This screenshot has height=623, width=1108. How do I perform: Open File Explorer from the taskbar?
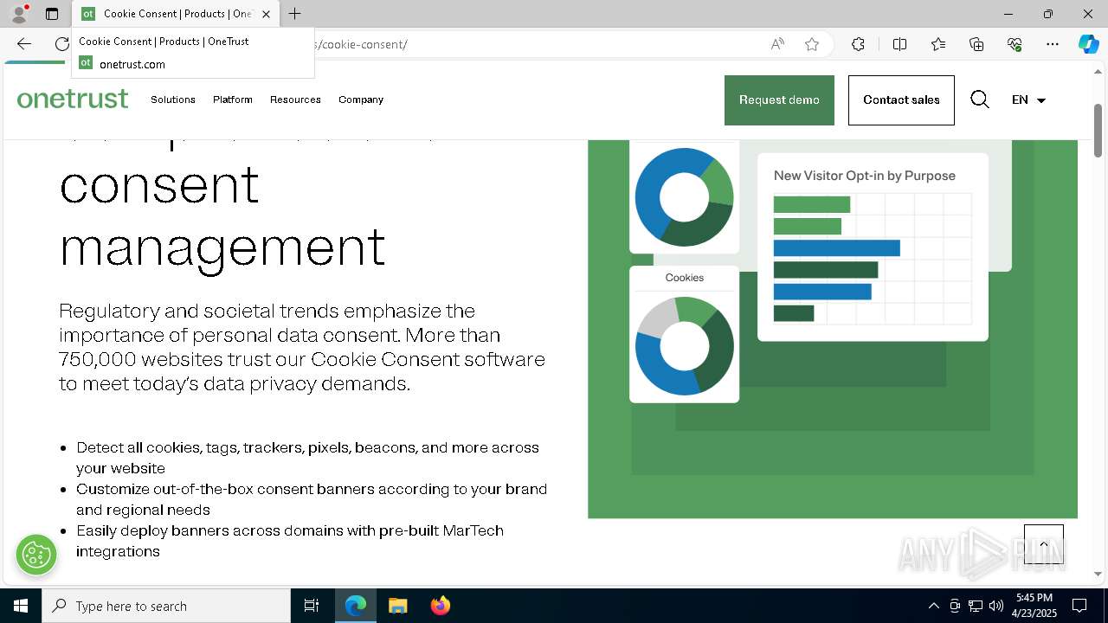397,606
